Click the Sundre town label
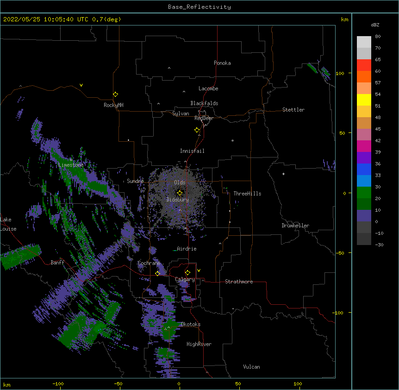Viewport: 399px width, 390px height. click(135, 181)
